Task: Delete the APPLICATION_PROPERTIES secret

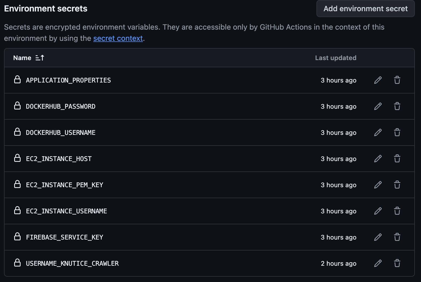Action: (397, 80)
